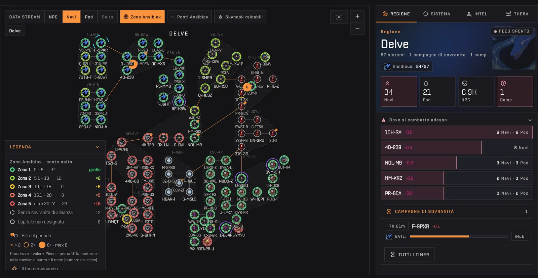Select the 4K-TRB system node
Viewport: 538px width, 278px height.
[148, 138]
